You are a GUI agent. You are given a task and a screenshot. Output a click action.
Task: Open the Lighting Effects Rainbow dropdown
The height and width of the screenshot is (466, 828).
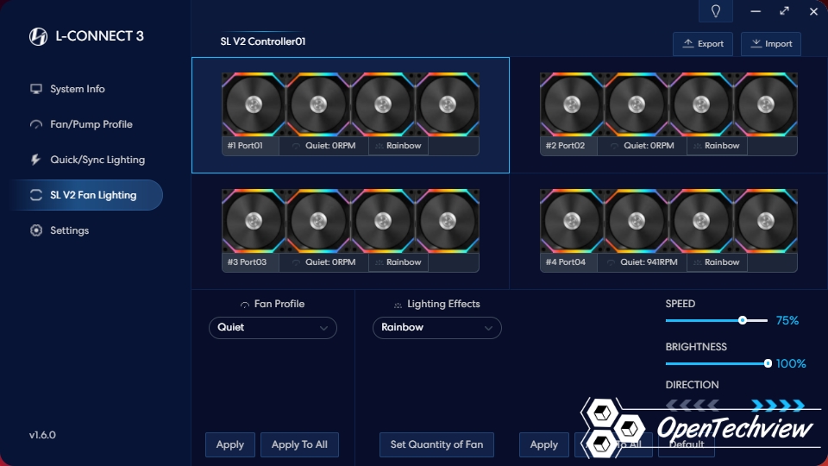click(x=437, y=328)
